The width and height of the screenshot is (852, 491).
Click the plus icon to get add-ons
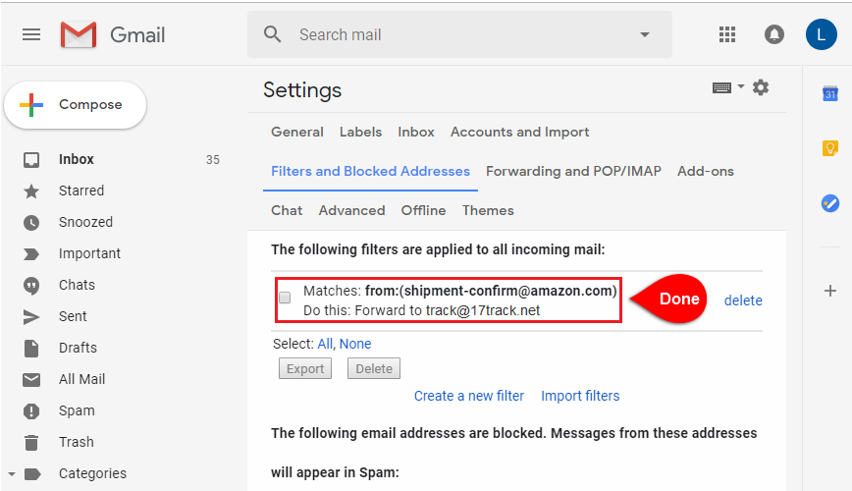pos(830,291)
